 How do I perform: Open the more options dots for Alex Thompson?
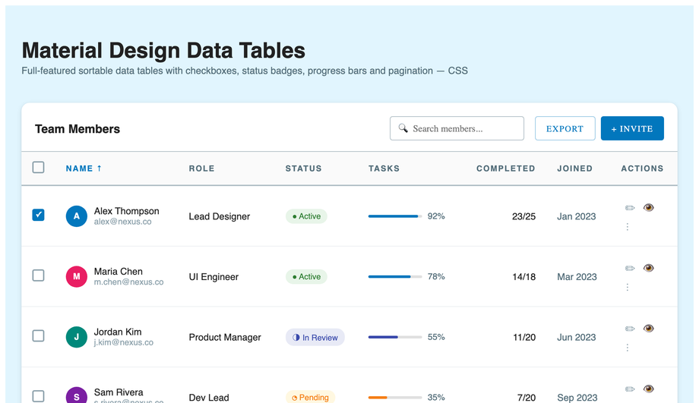(628, 227)
